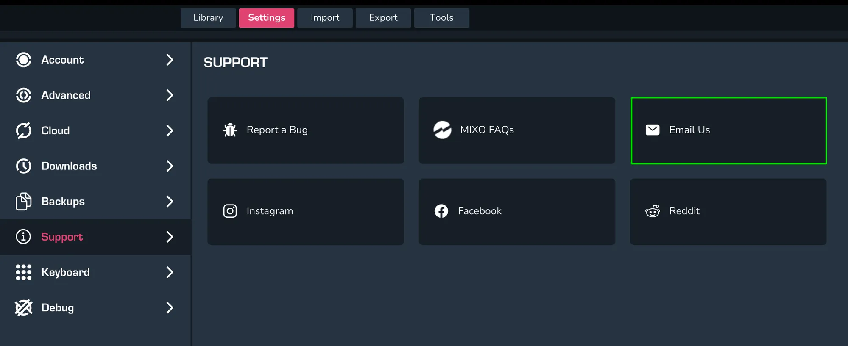This screenshot has width=848, height=346.
Task: Open the Tools tab
Action: click(441, 18)
